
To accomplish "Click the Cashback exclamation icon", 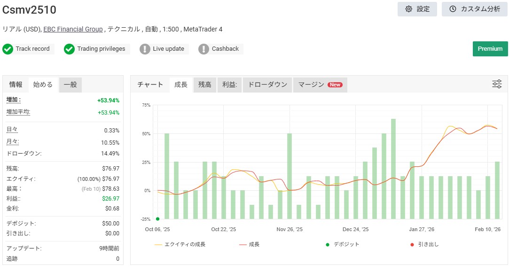I will (x=204, y=49).
